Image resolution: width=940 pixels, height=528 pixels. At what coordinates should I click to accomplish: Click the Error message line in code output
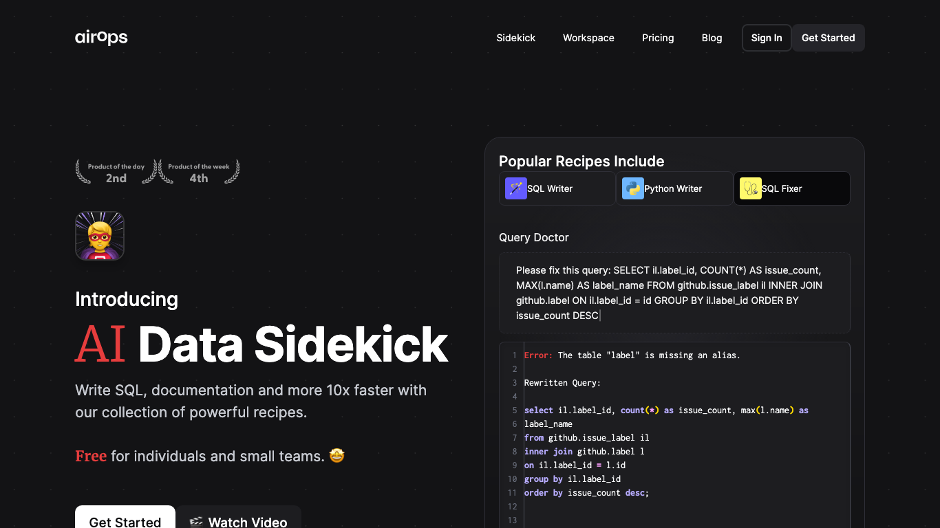pyautogui.click(x=632, y=355)
